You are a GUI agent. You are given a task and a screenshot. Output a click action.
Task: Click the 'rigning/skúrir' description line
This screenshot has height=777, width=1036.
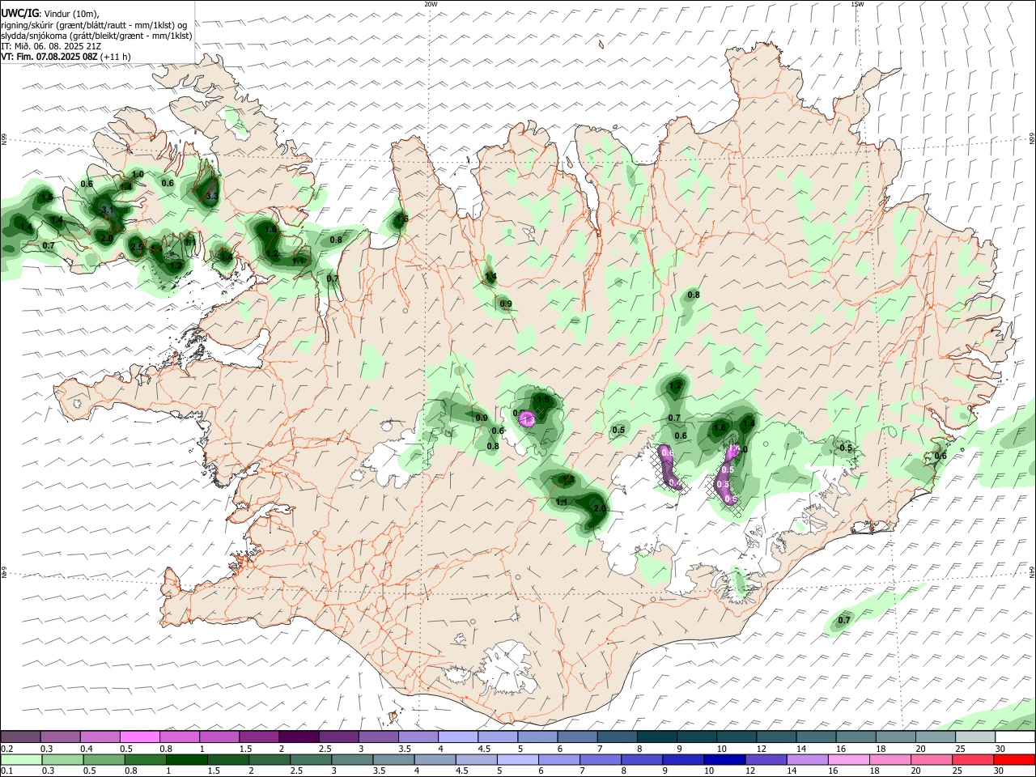[96, 25]
